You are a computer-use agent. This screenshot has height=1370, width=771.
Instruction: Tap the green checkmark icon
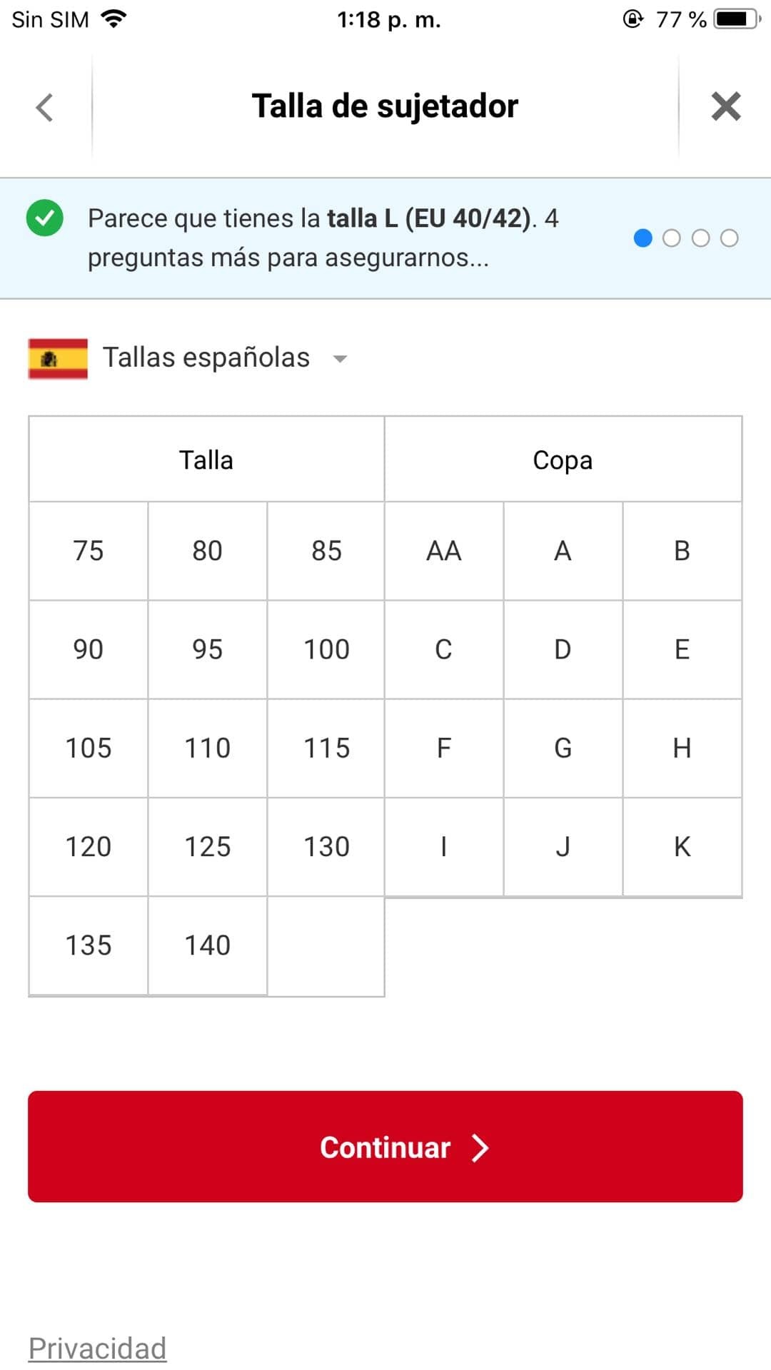(45, 218)
